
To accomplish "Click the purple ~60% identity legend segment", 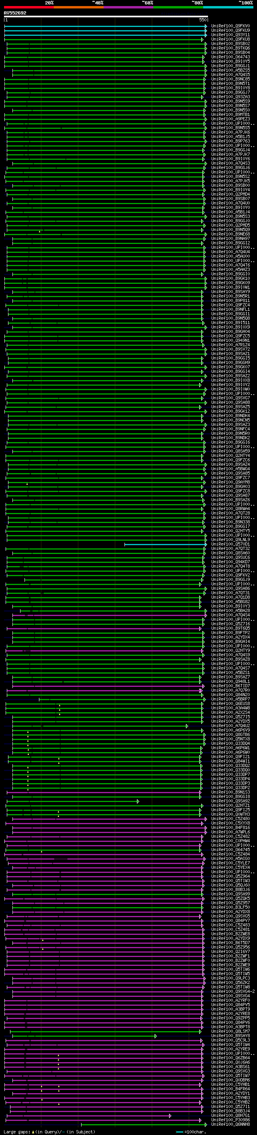I will pos(128,7).
